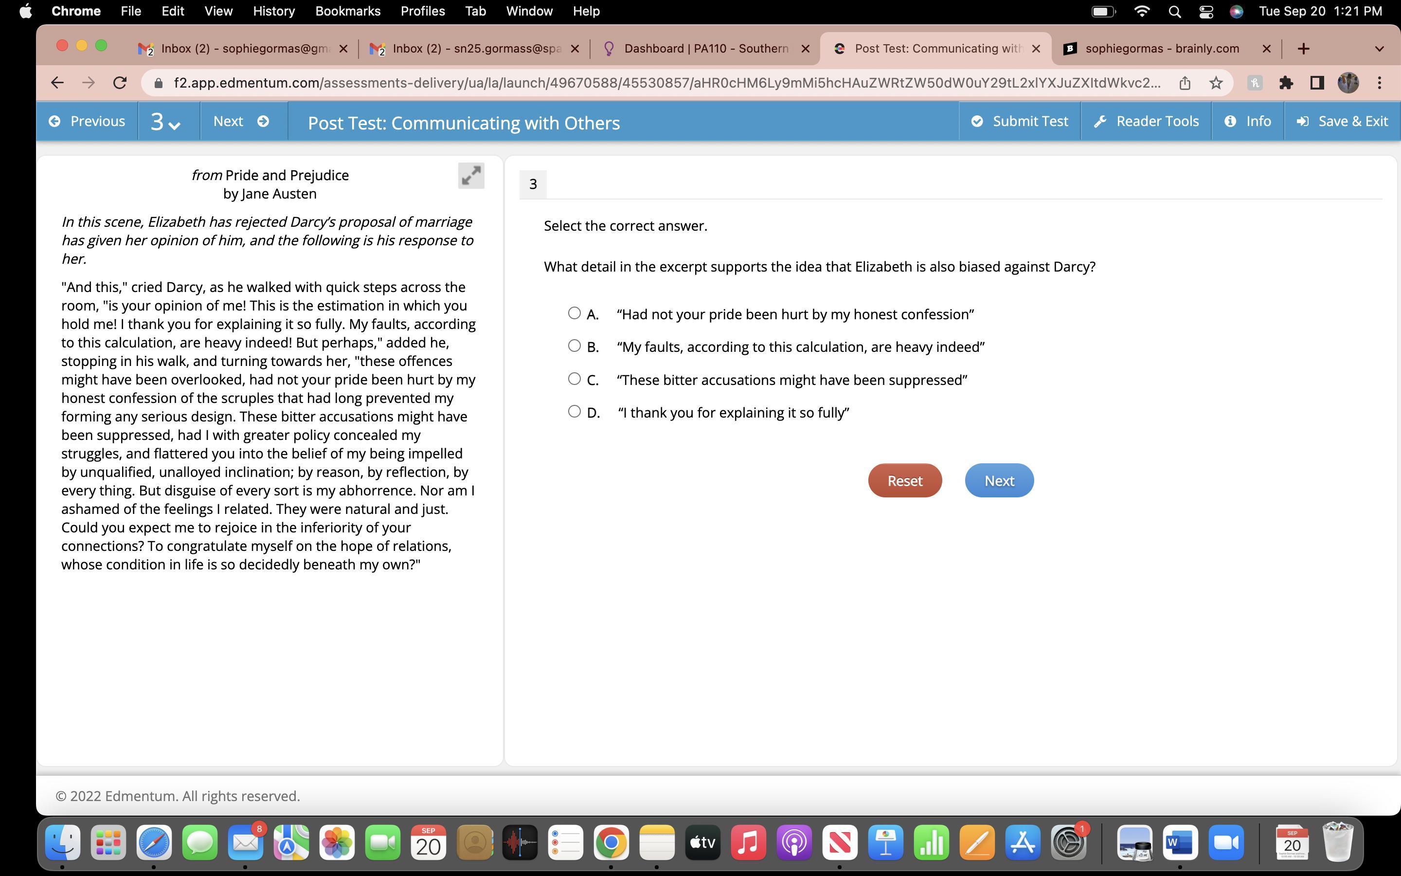Screen dimensions: 1401x876
Task: Open Chrome extensions puzzle icon
Action: tap(1286, 83)
